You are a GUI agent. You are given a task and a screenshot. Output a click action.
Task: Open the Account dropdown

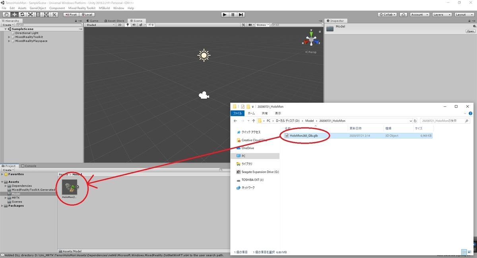[x=420, y=15]
